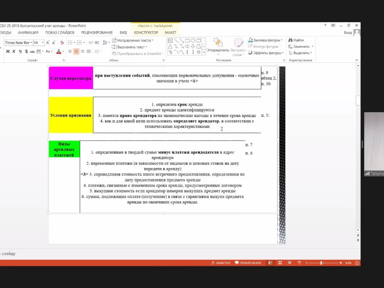Open the font name dropdown
384x288 pixels.
(x=31, y=43)
